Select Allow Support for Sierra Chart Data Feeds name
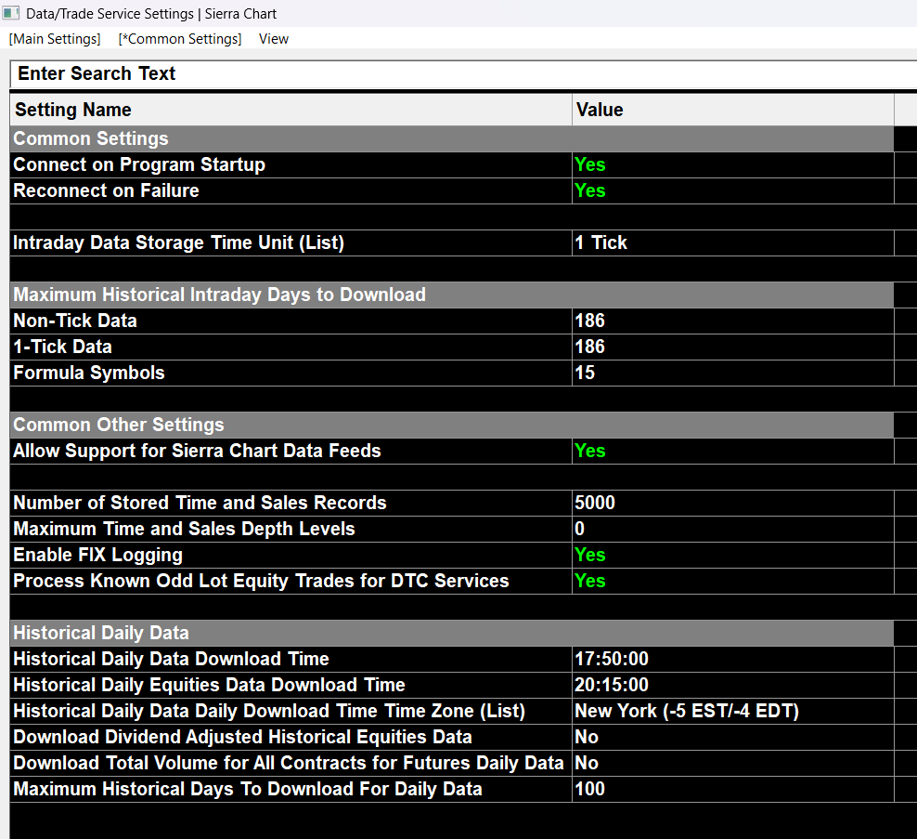 point(291,451)
